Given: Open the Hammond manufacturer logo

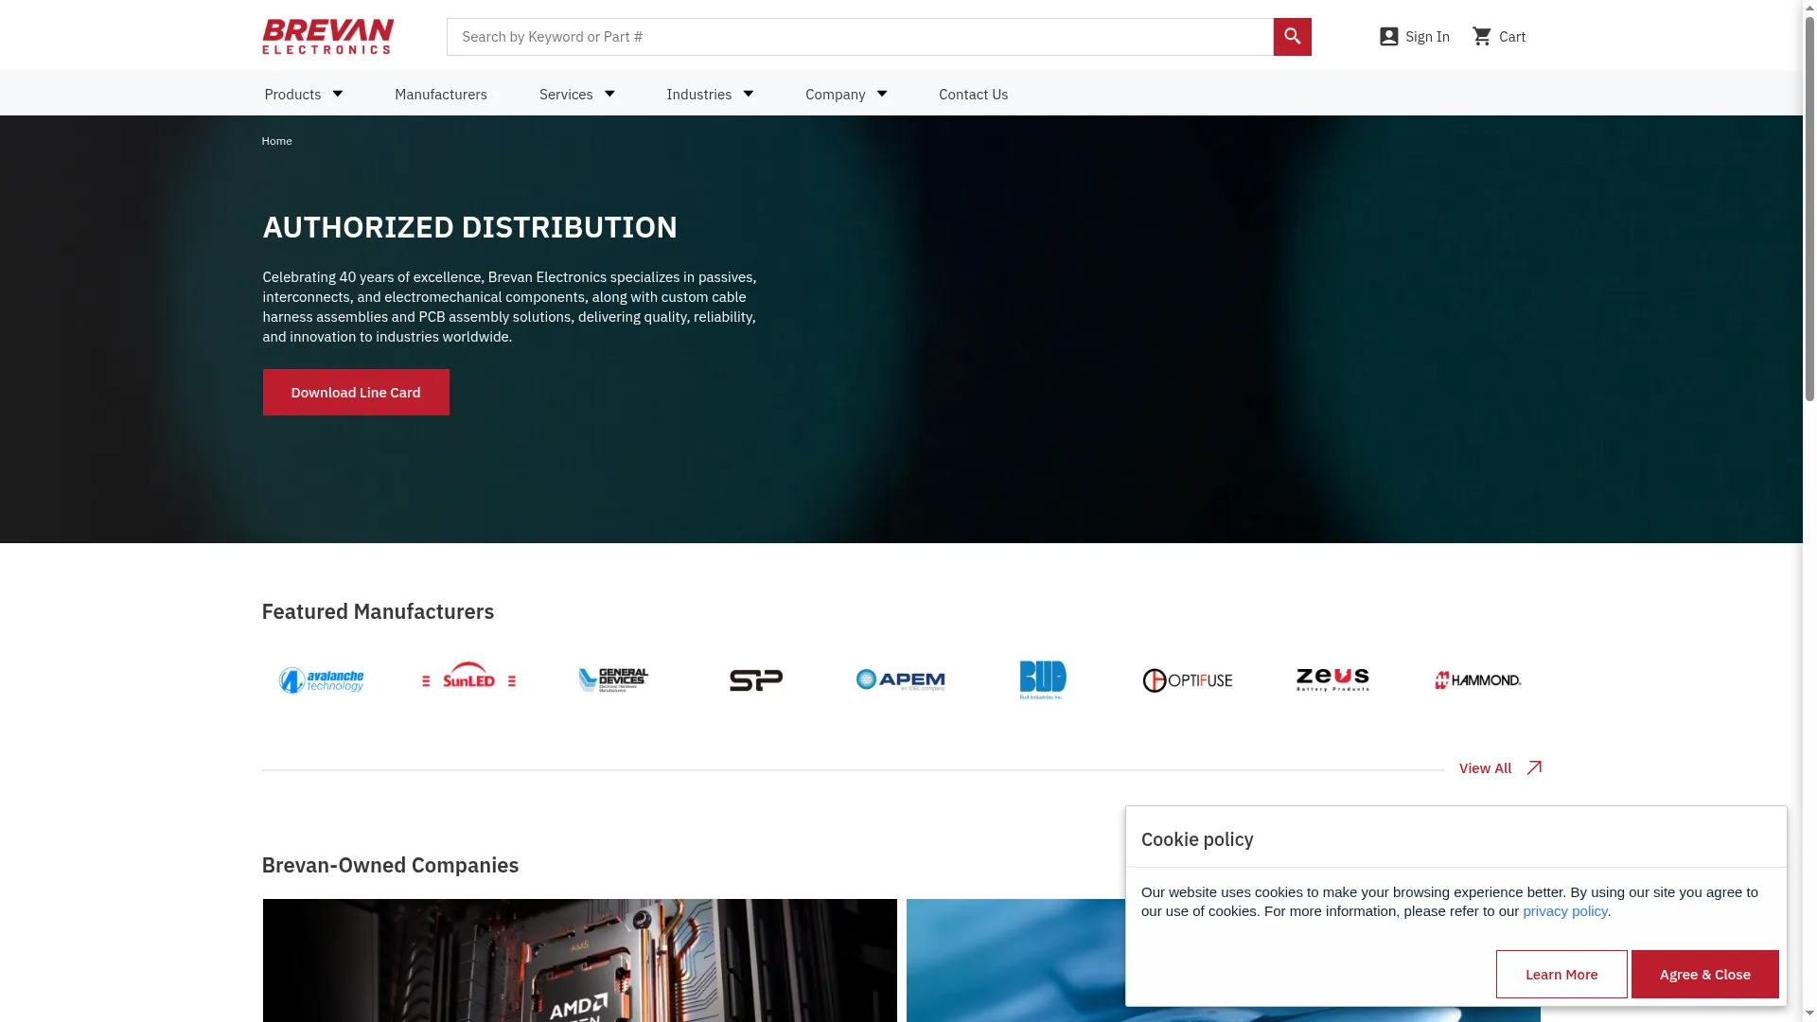Looking at the screenshot, I should coord(1477,680).
